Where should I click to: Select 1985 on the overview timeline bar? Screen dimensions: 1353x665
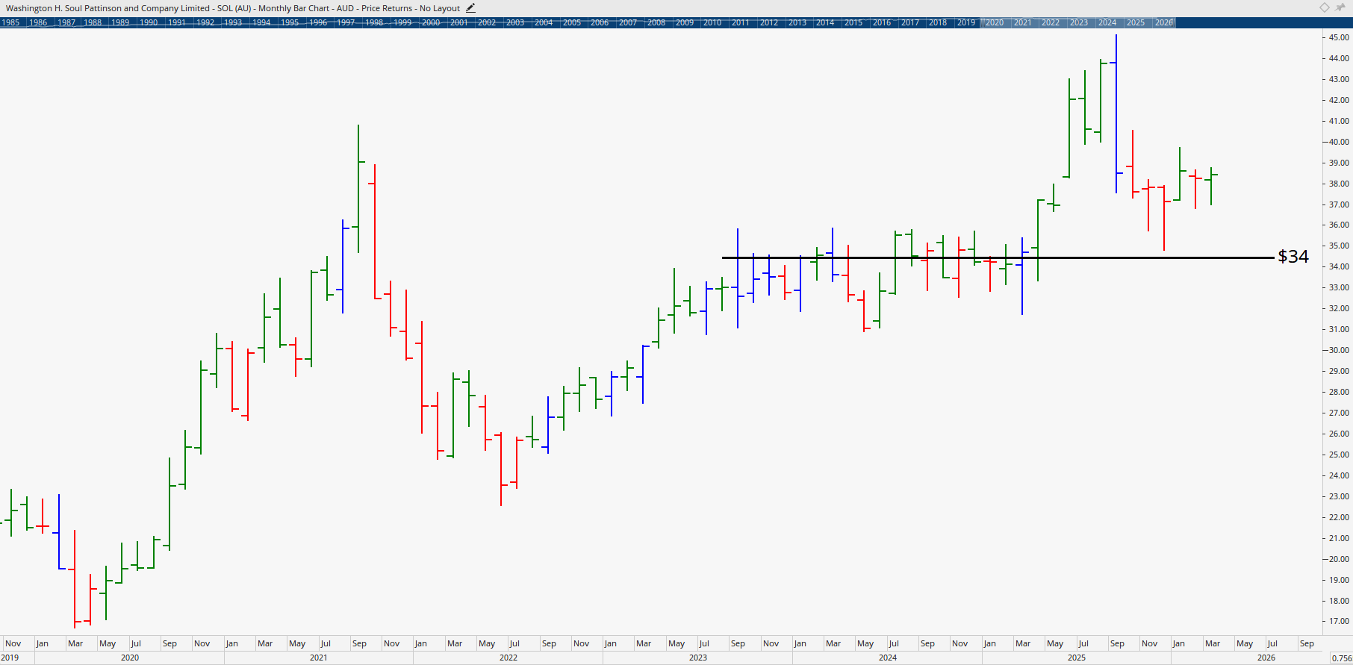(x=10, y=22)
